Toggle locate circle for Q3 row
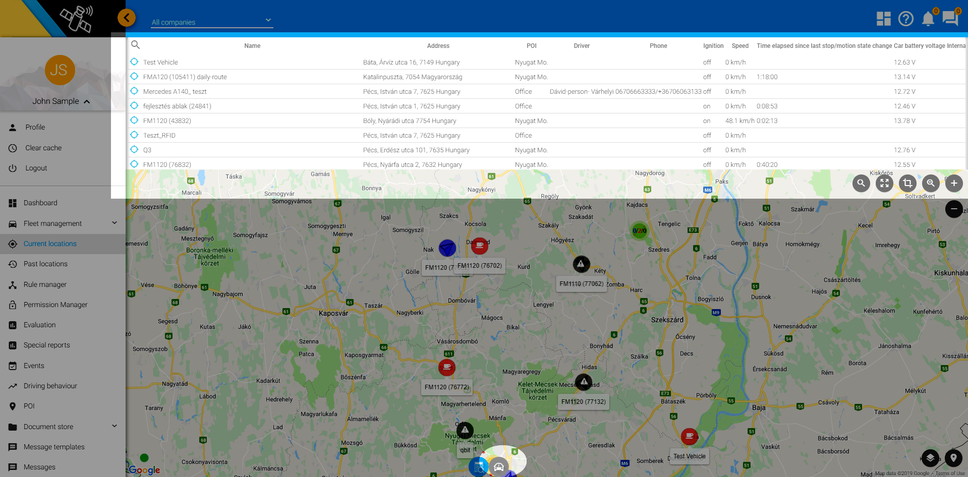968x477 pixels. pos(134,150)
